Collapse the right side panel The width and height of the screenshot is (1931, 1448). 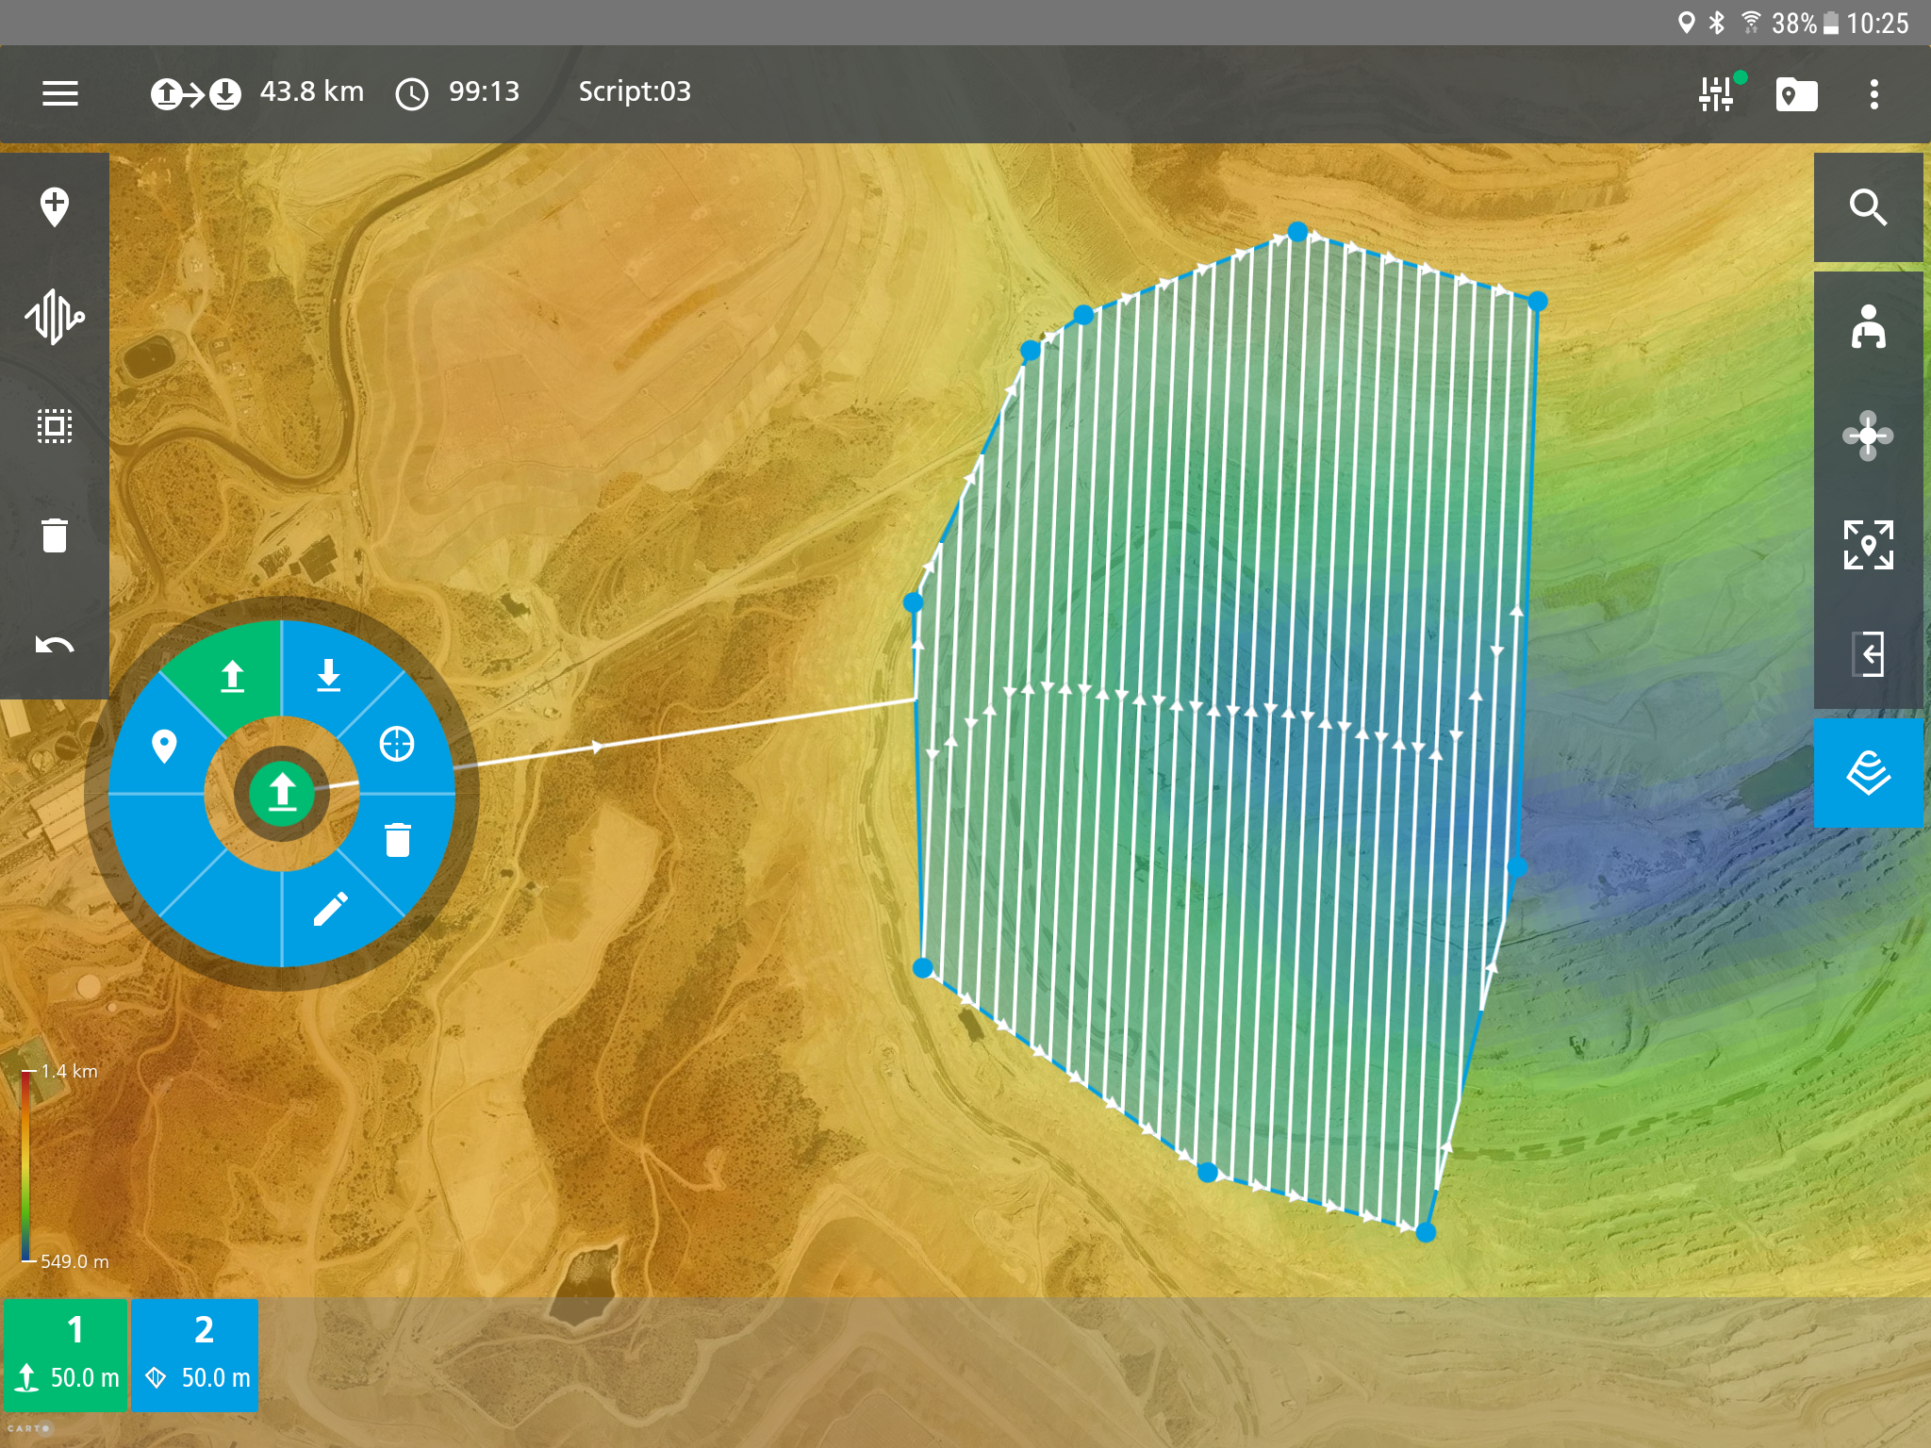(x=1868, y=654)
